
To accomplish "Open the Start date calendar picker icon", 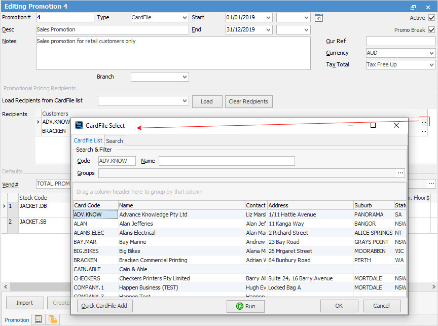I will 318,18.
